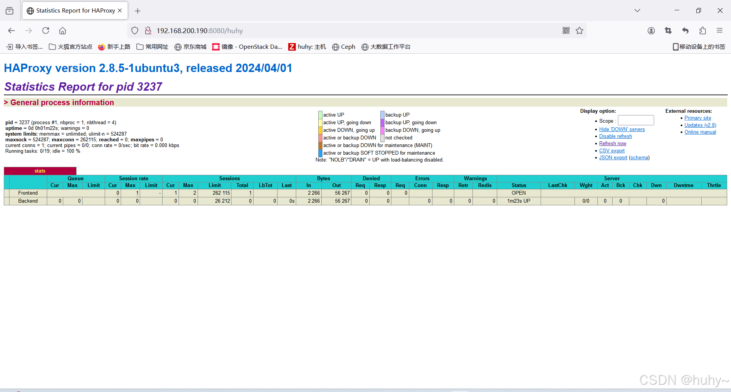Open the 京东商城 bookmark
The image size is (731, 392).
[191, 46]
